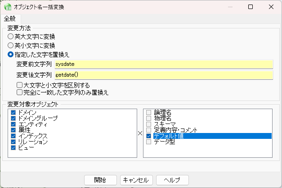Check the 物理名 checkbox
Viewport: 282px width, 188px height.
(148, 119)
